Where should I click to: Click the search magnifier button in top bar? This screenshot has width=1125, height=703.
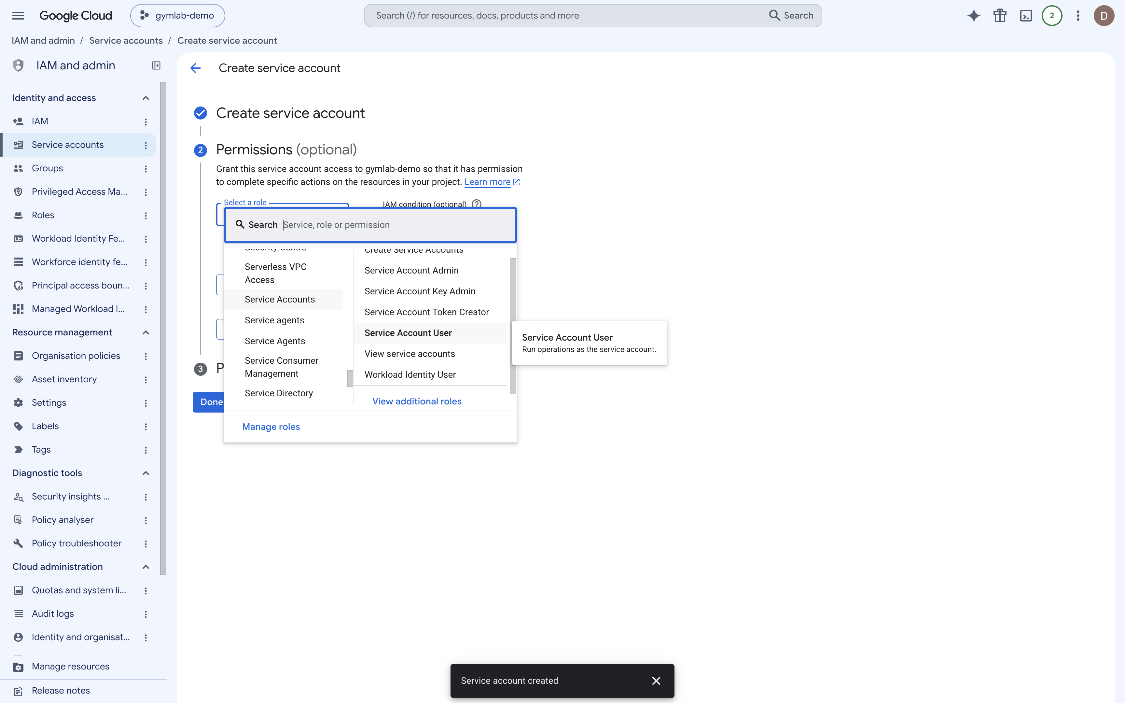pyautogui.click(x=791, y=15)
